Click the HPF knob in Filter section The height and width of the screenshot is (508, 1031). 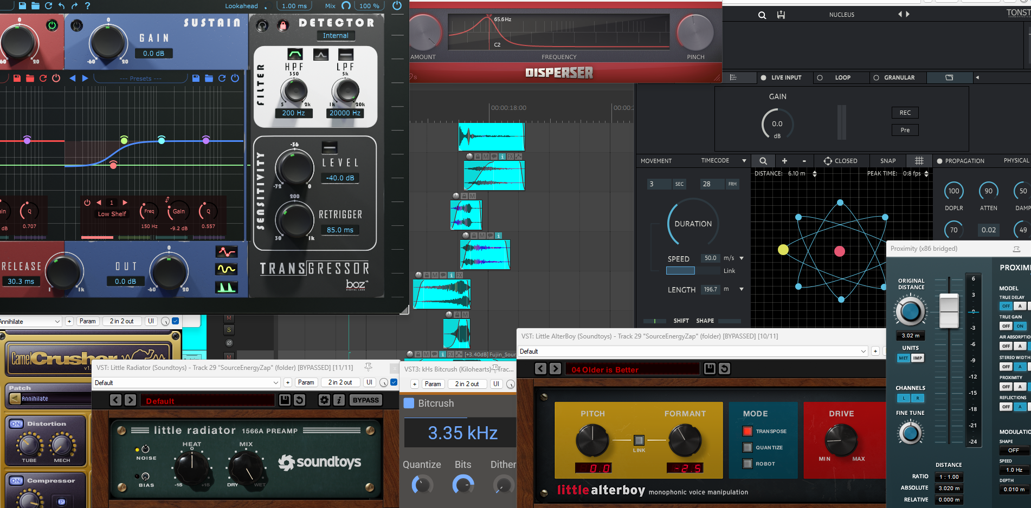(x=294, y=91)
